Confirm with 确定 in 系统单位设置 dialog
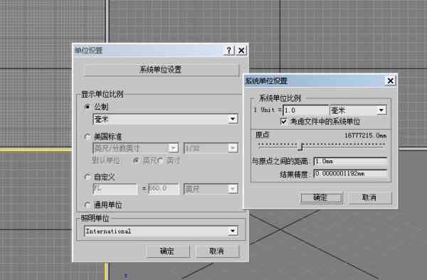The image size is (427, 280). pos(322,197)
